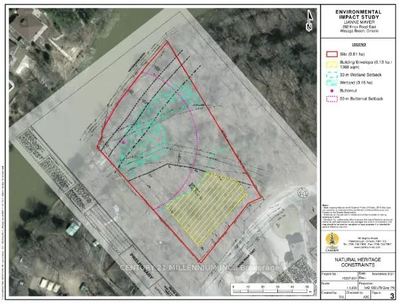Click the yellow Building Envelope legend swatch
Screen dimensions: 399x305
click(x=332, y=64)
